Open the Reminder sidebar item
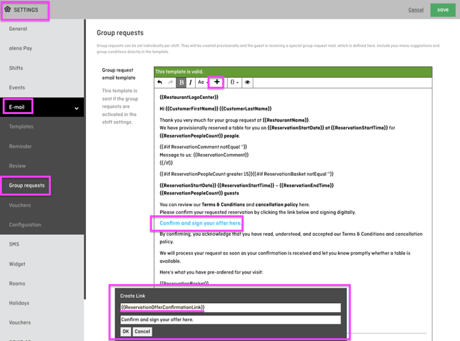This screenshot has height=341, width=460. pos(21,146)
